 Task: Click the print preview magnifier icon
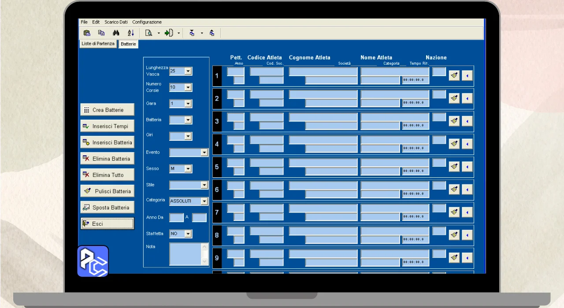(x=149, y=33)
